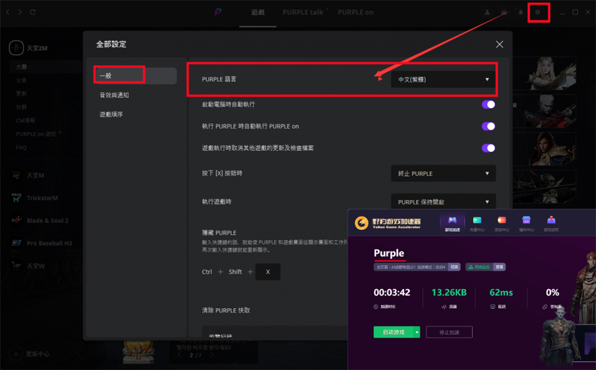This screenshot has height=370, width=596.
Task: Go to previous banner with left arrow near 2/7
Action: click(180, 355)
